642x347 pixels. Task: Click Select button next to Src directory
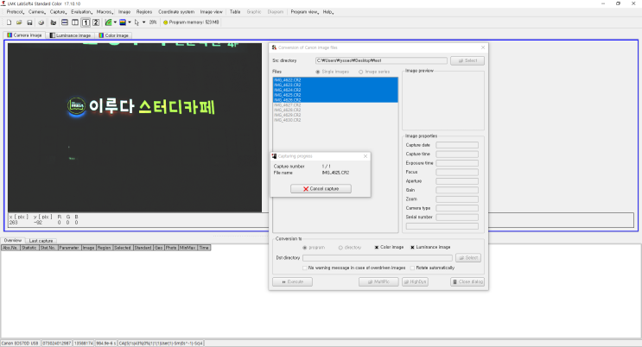tap(467, 60)
